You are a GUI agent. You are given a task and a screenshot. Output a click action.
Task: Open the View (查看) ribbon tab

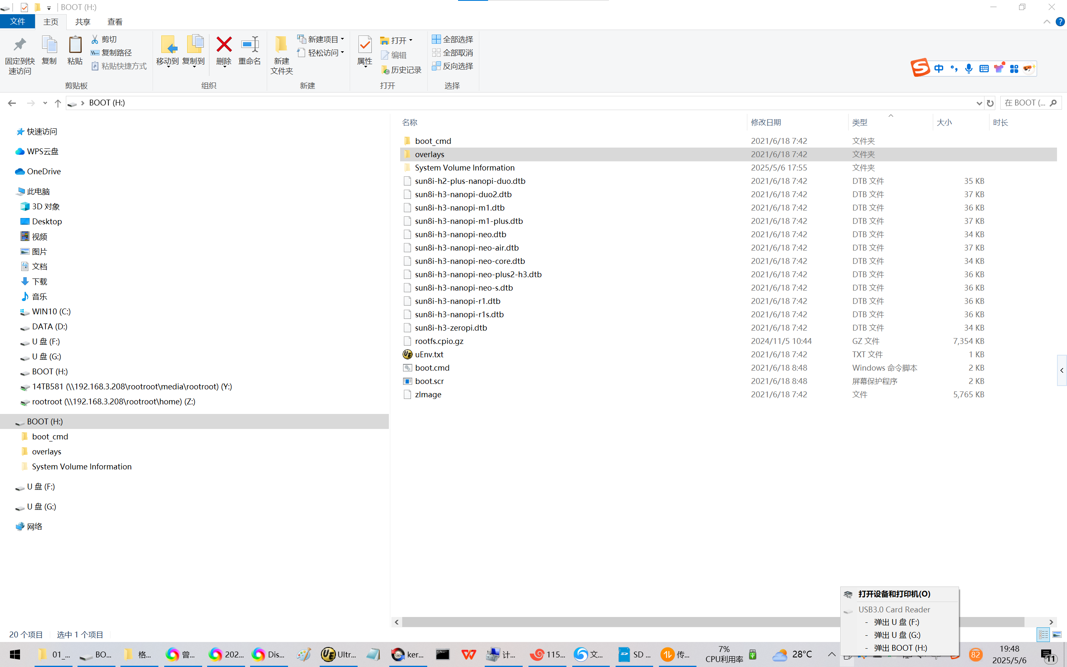[x=115, y=22]
